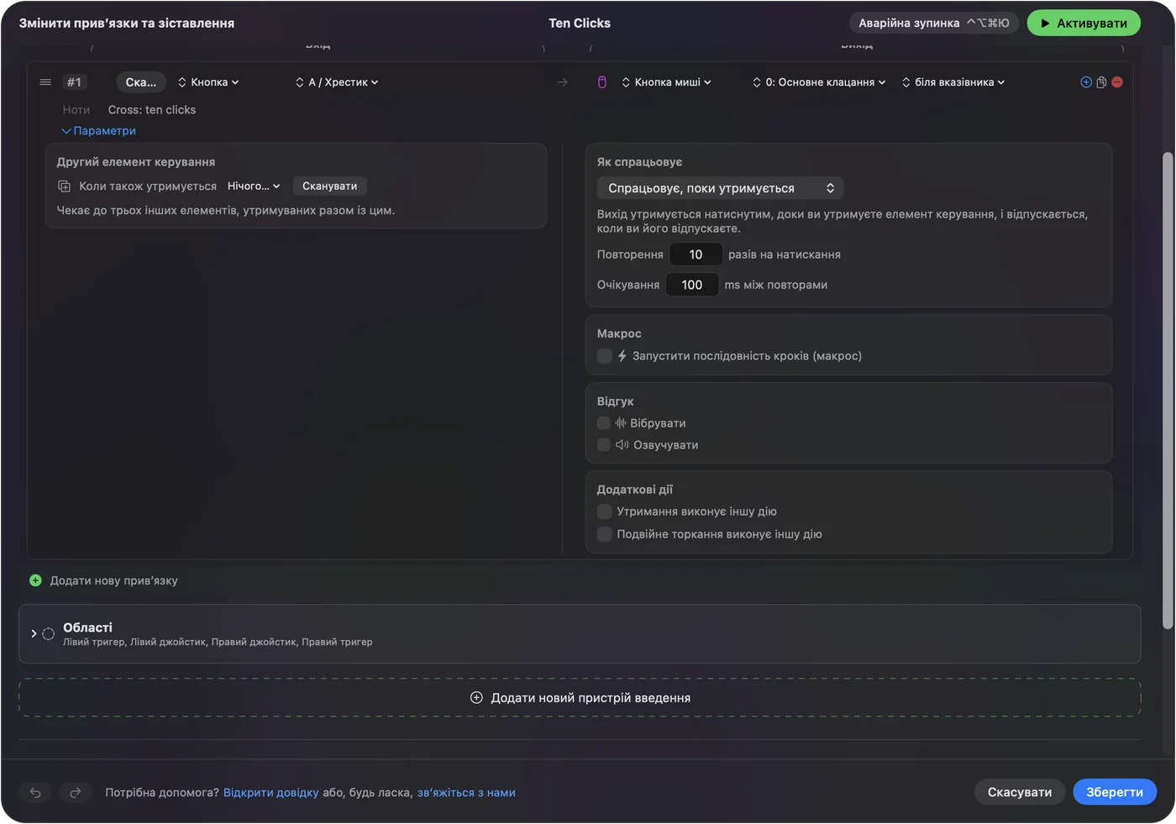Copy binding #1 with the clipboard icon
The height and width of the screenshot is (824, 1176).
tap(1101, 82)
